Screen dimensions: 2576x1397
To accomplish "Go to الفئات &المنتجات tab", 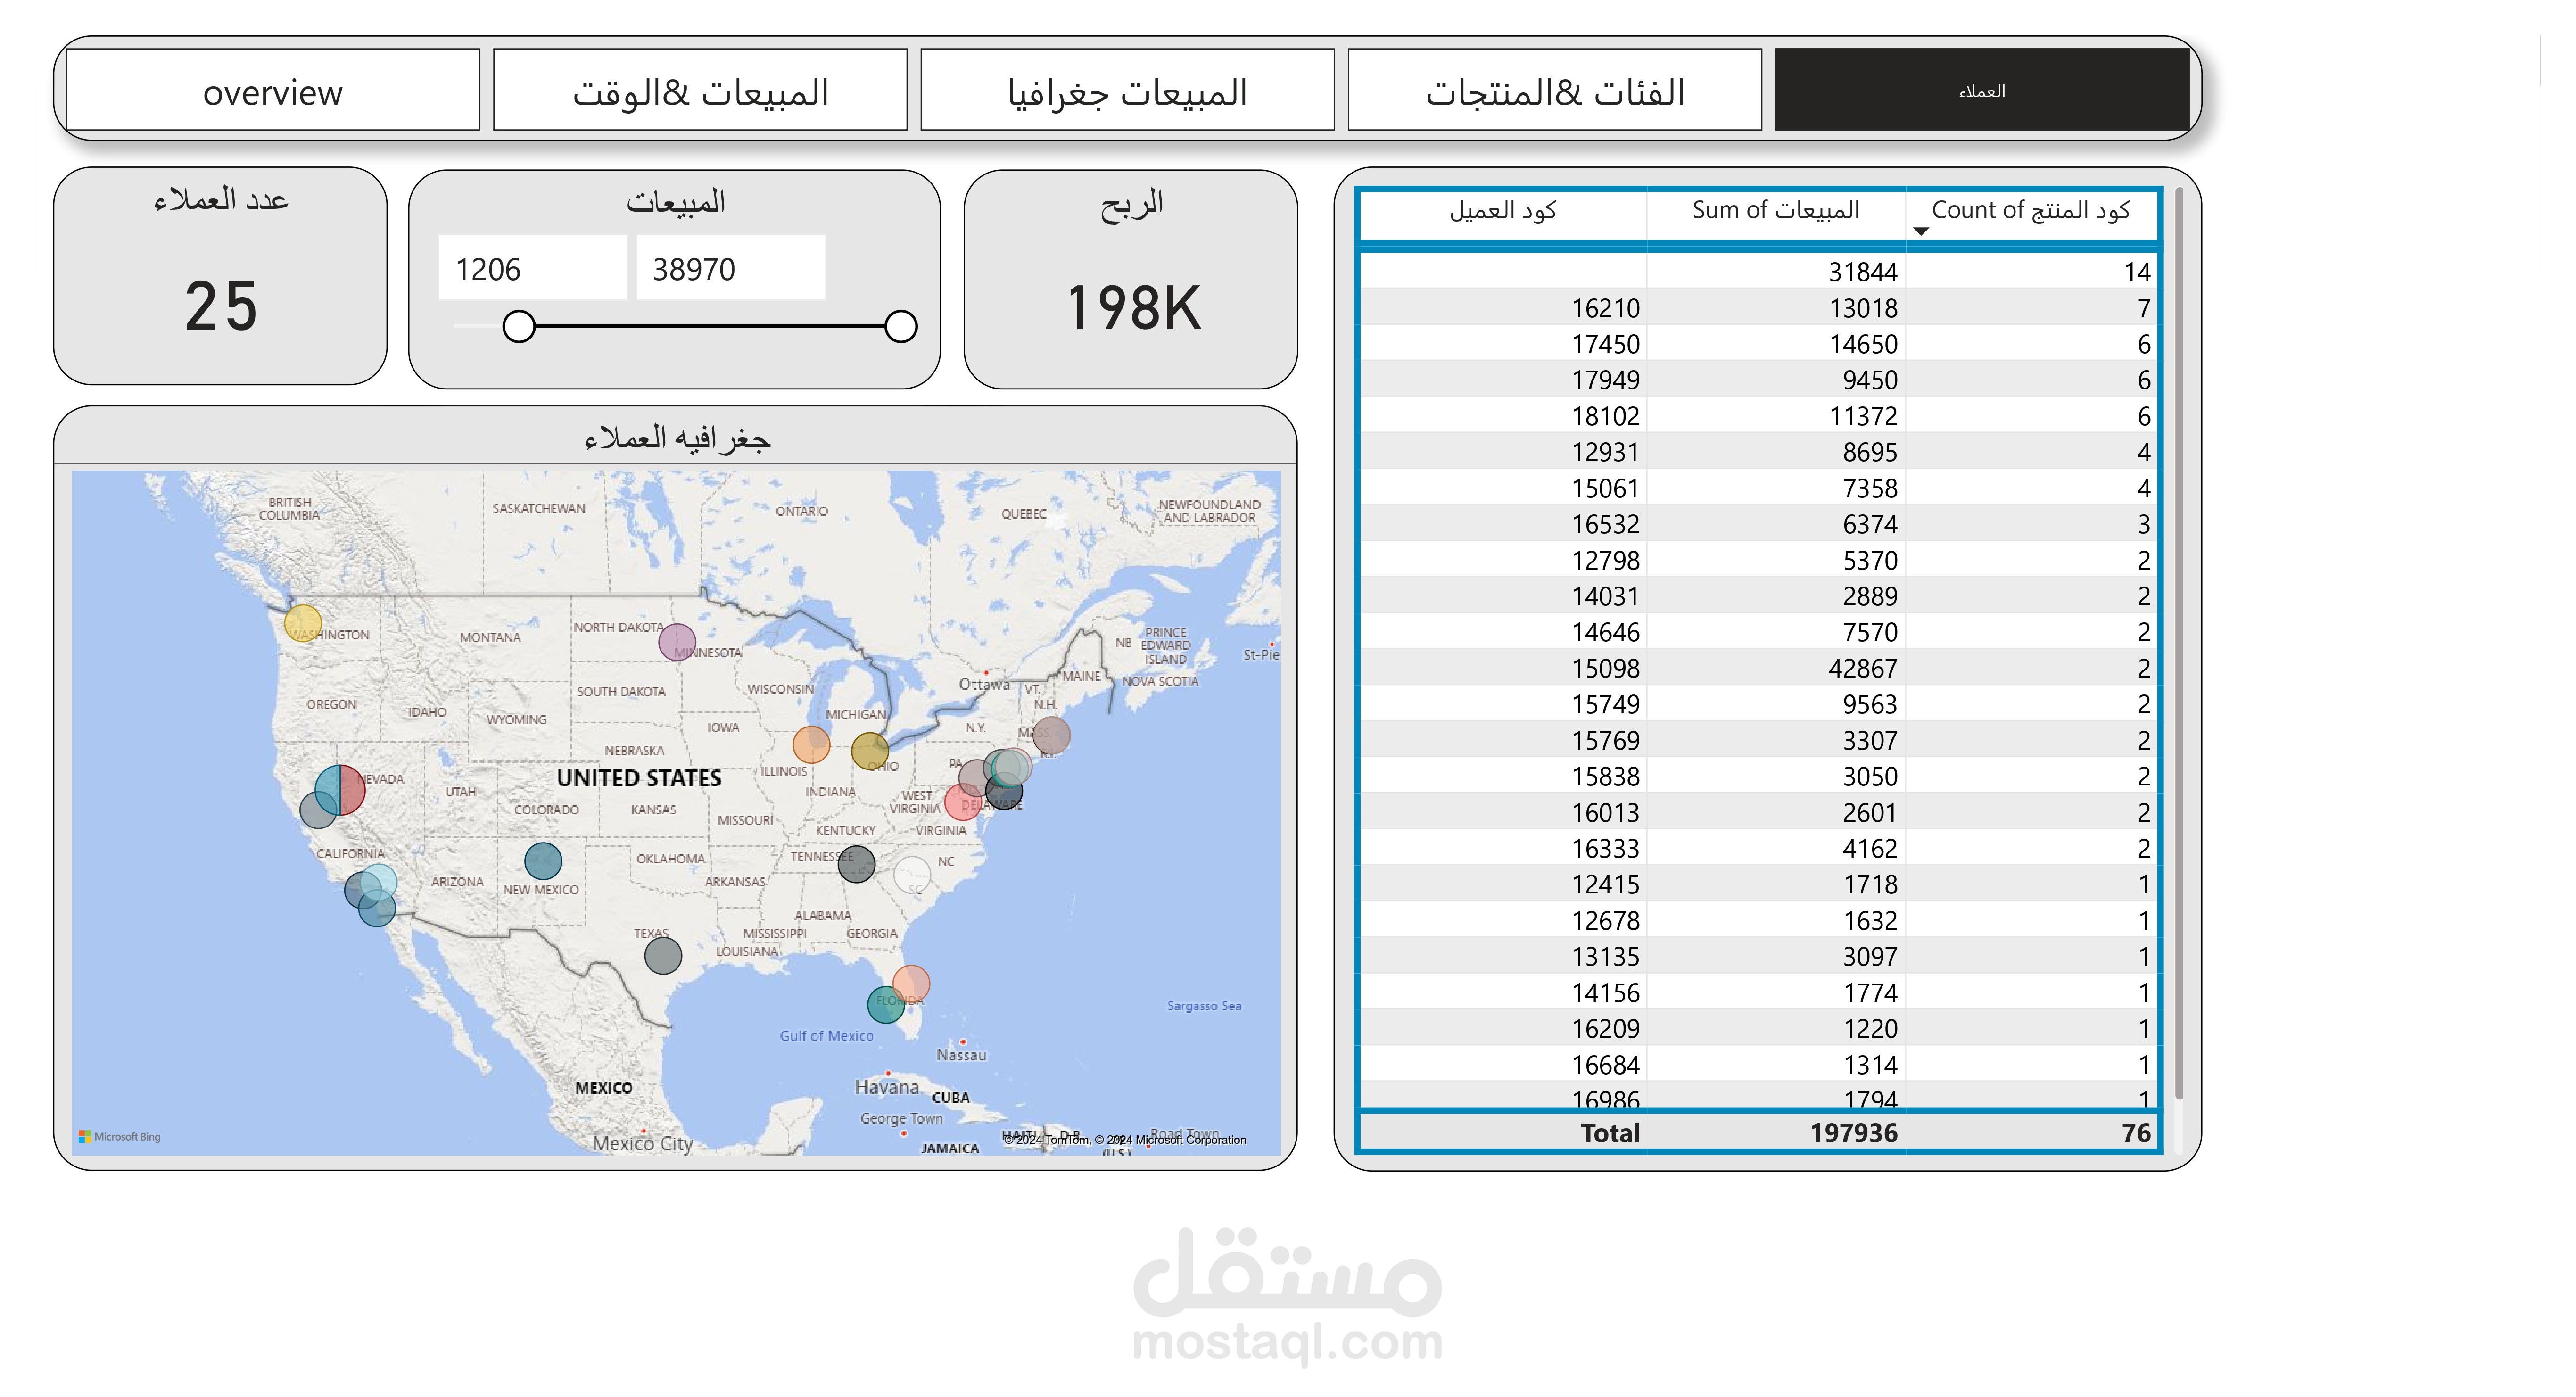I will tap(1554, 91).
